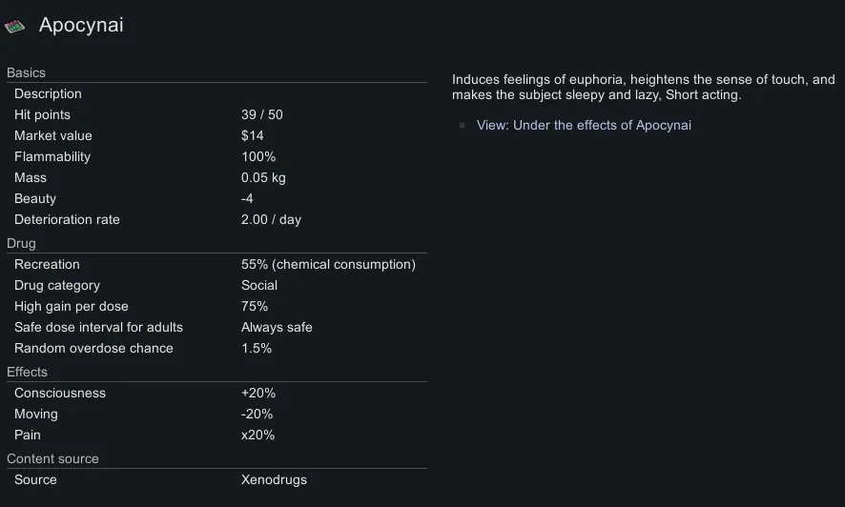Click the Apocynai item icon
Screen dimensions: 845x507
coord(14,27)
